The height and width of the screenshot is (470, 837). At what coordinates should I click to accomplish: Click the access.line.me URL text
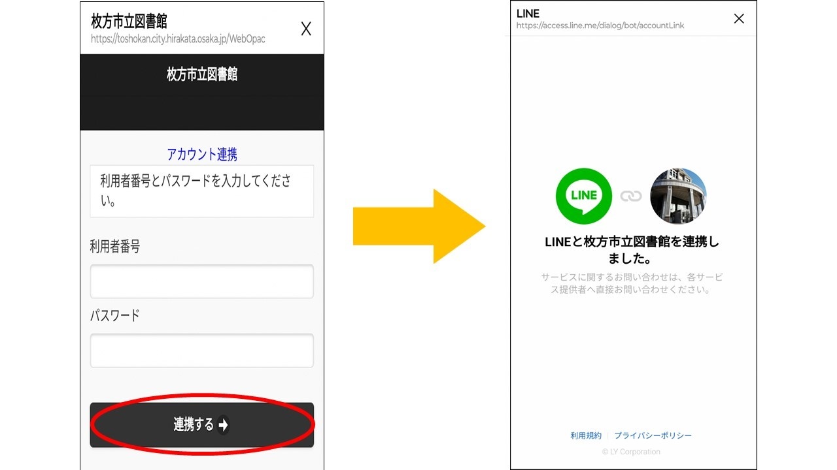[x=600, y=25]
